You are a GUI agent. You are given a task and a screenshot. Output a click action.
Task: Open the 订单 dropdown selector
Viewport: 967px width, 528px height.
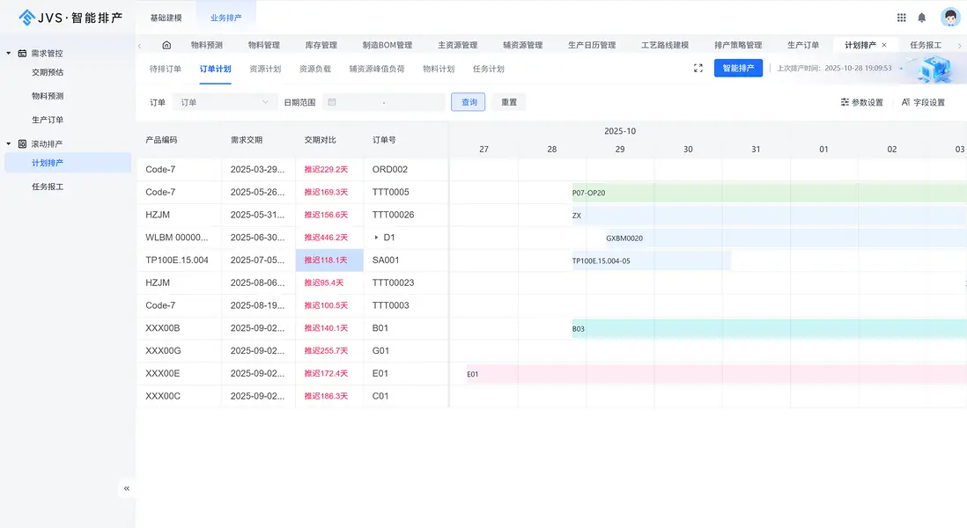(225, 103)
